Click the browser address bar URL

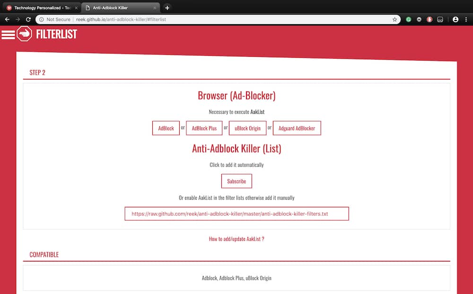pos(121,19)
